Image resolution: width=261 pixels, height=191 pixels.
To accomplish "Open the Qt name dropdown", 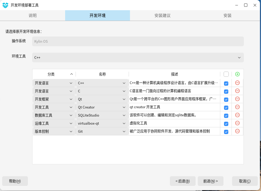I will [x=102, y=99].
